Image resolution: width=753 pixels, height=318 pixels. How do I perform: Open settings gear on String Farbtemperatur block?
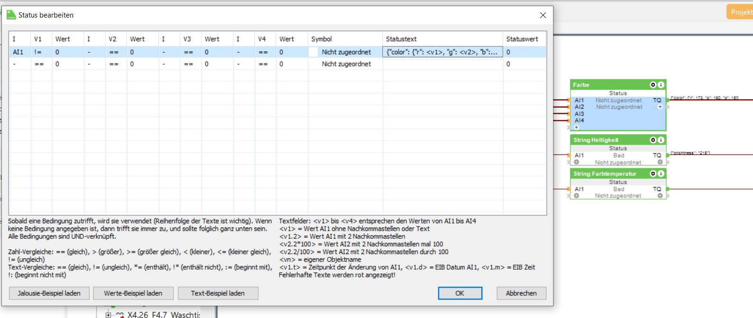tap(653, 173)
